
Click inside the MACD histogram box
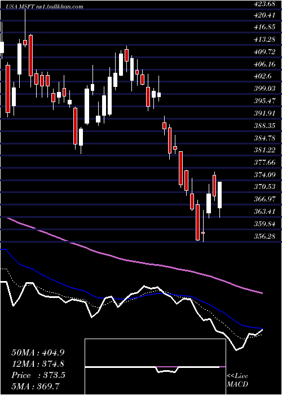tap(155, 367)
